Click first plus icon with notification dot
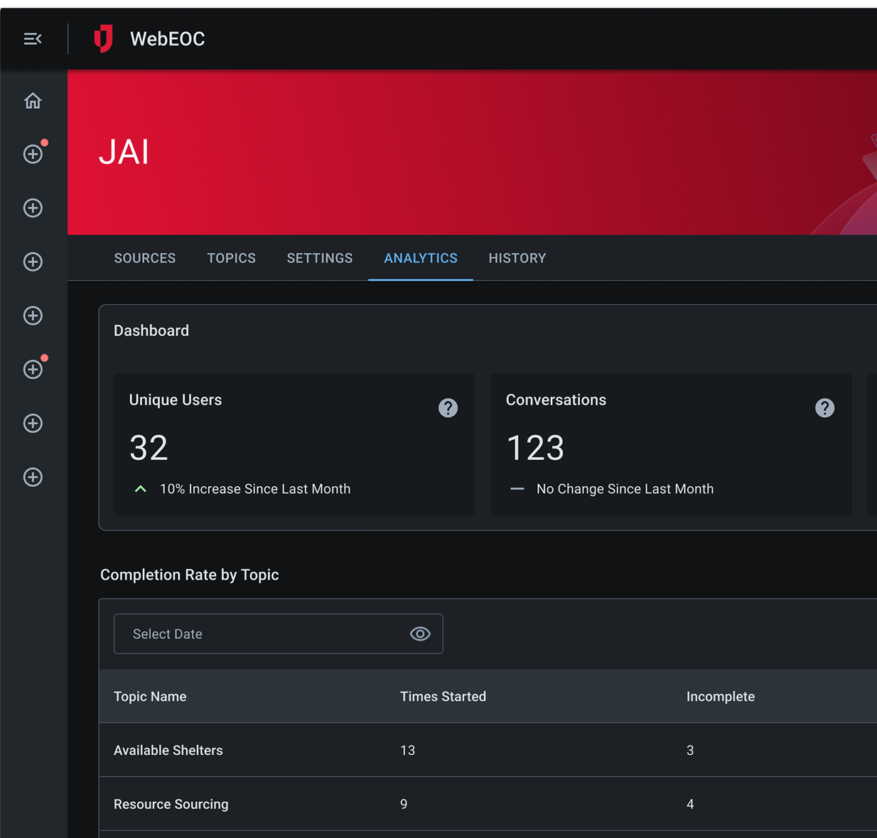Image resolution: width=877 pixels, height=838 pixels. click(33, 154)
